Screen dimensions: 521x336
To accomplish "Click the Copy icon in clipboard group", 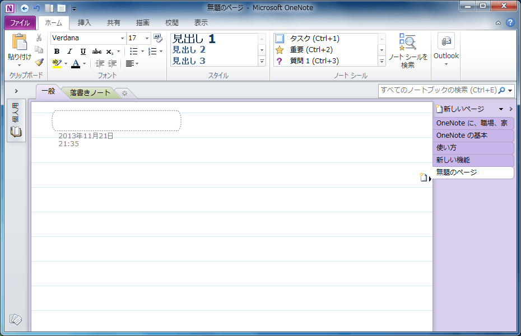I will (x=39, y=50).
